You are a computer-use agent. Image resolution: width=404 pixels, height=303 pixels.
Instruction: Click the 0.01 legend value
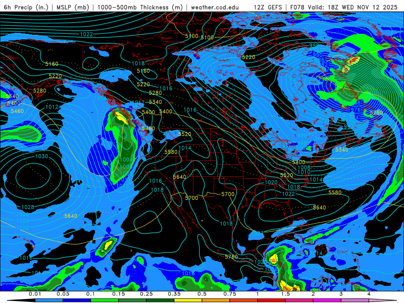35,294
